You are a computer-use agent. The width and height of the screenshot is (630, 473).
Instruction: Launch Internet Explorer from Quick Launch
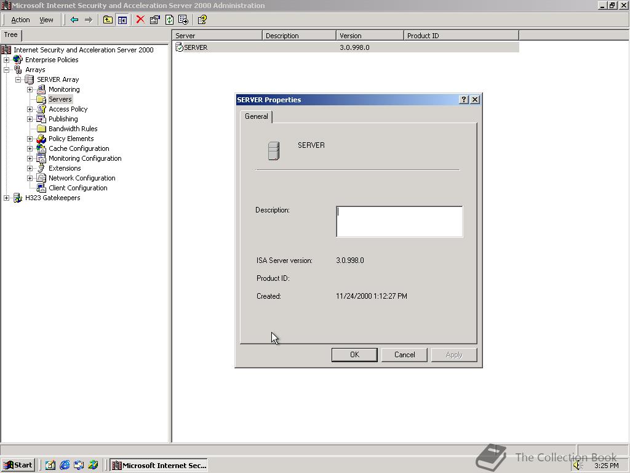tap(64, 466)
